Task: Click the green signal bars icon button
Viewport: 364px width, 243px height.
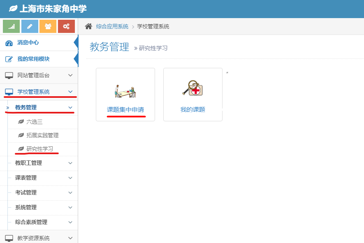Action: click(11, 26)
